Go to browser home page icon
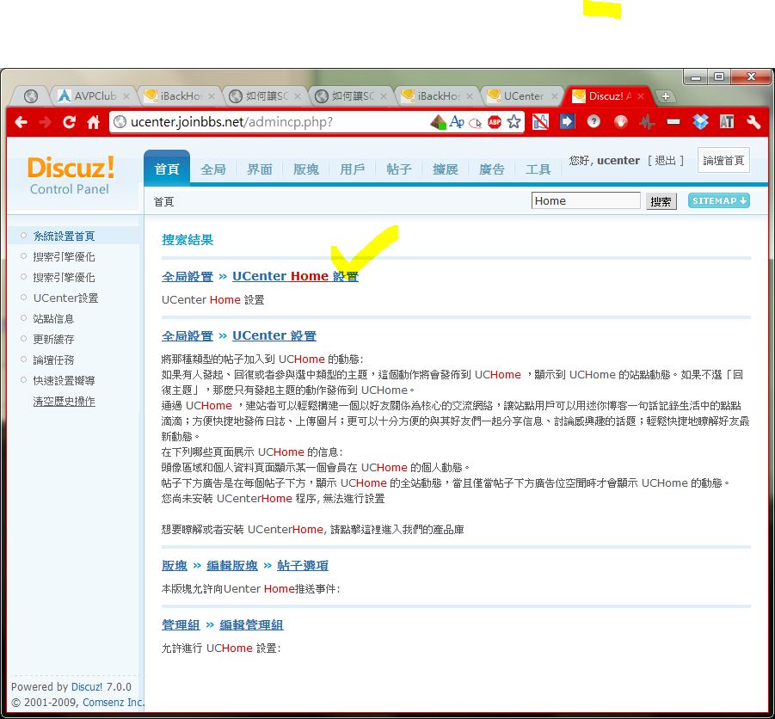 (94, 122)
